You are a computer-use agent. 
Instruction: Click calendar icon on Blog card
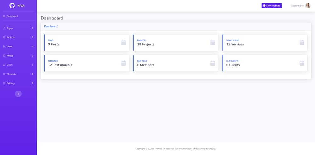point(123,42)
